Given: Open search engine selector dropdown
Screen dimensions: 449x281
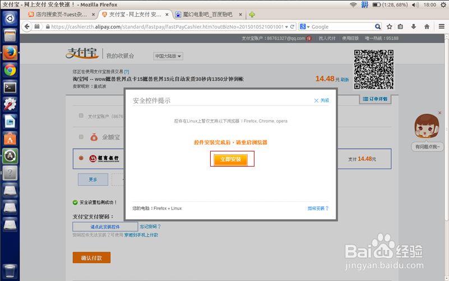Looking at the screenshot, I should click(305, 26).
